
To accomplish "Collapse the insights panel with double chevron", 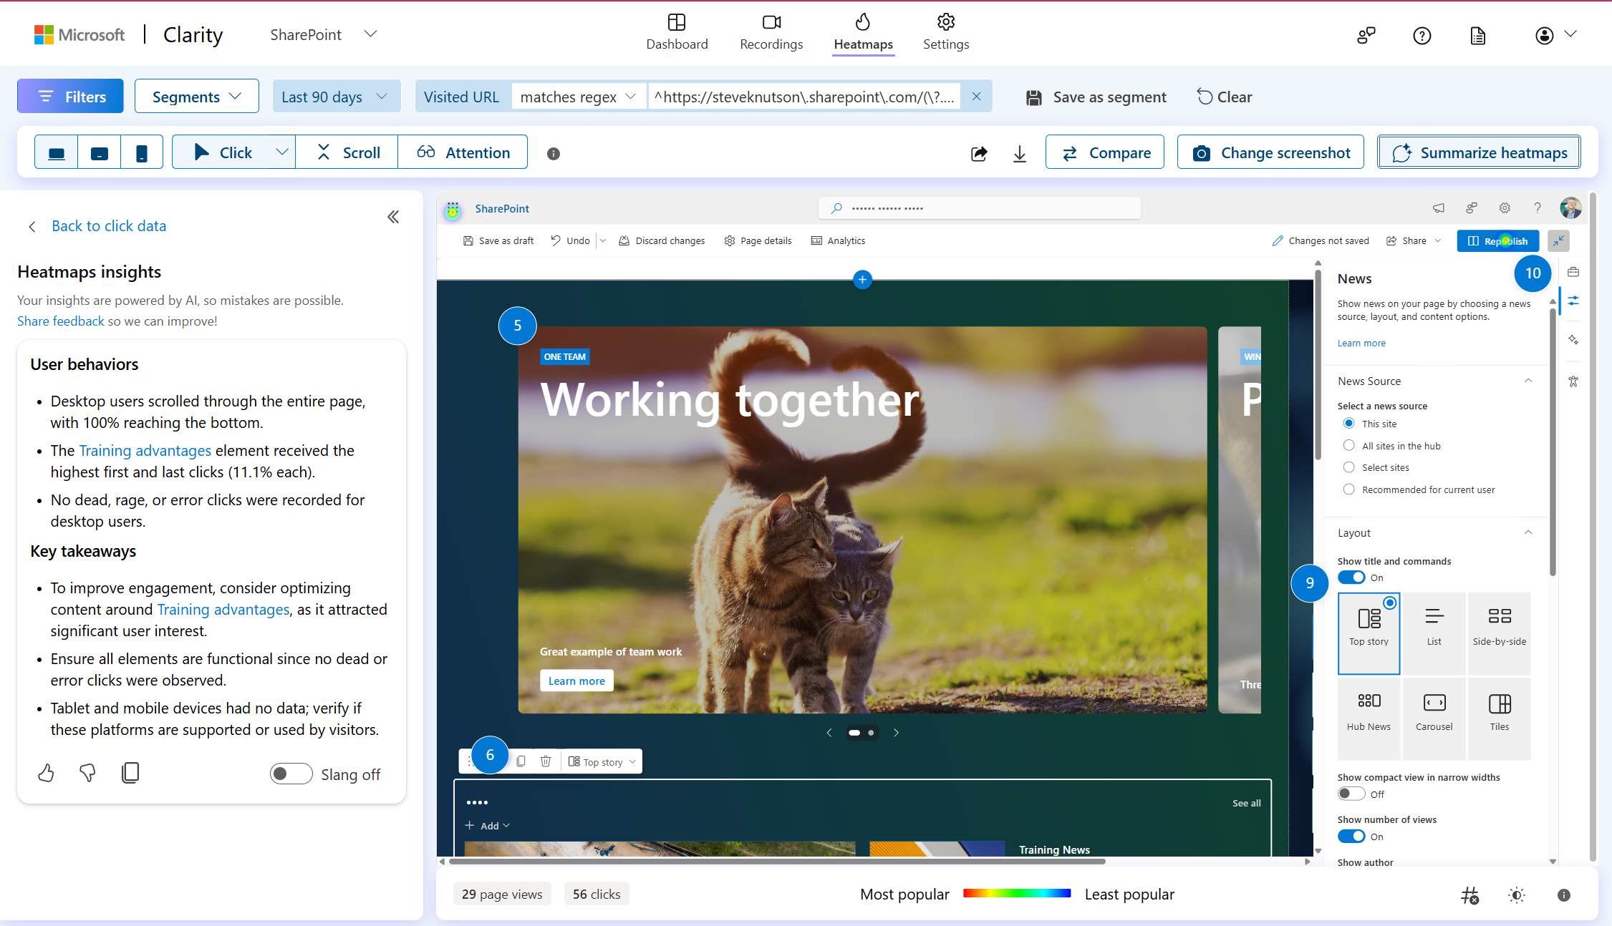I will (x=393, y=217).
